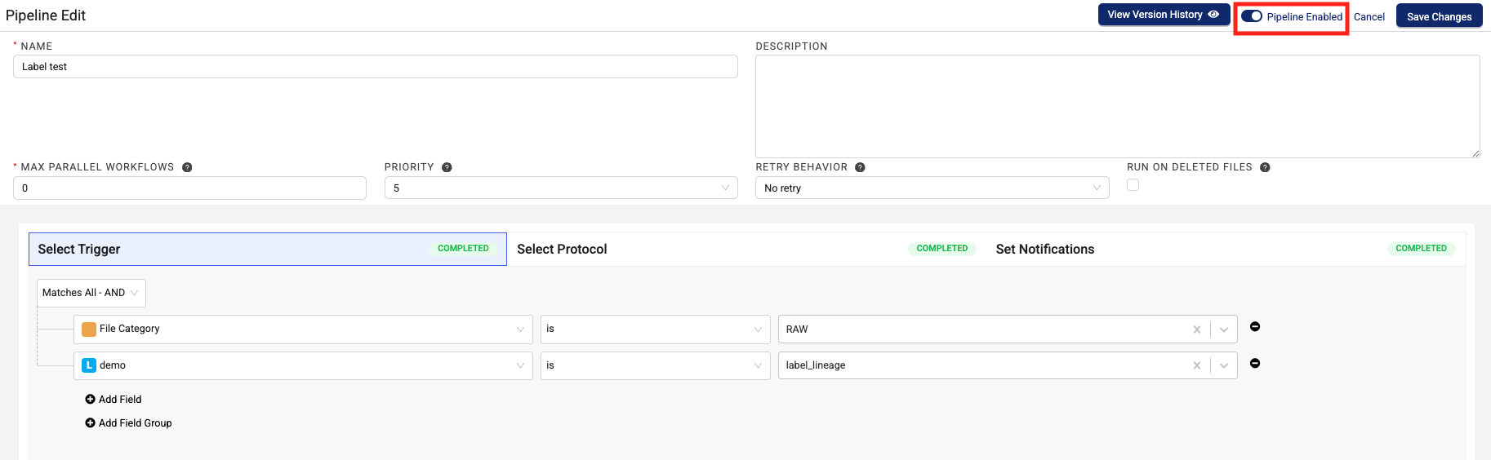1491x460 pixels.
Task: Clear the label_lineage value with its X
Action: point(1197,365)
